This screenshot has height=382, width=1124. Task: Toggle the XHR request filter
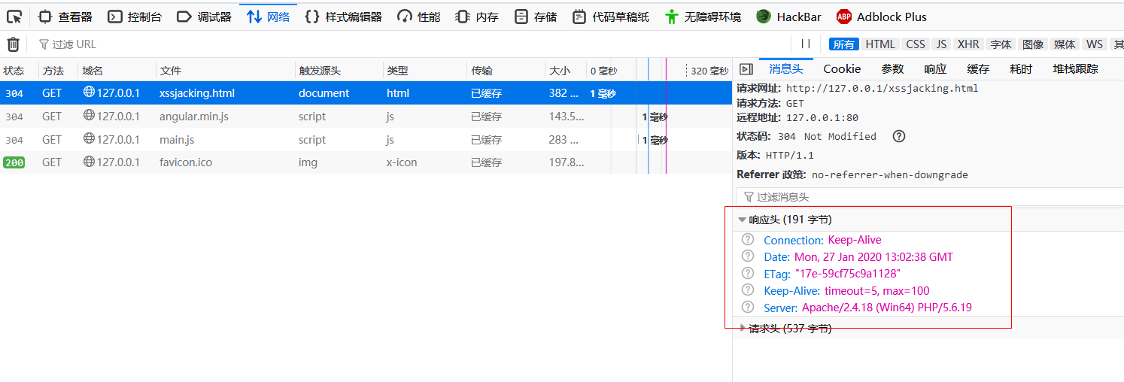[x=968, y=44]
